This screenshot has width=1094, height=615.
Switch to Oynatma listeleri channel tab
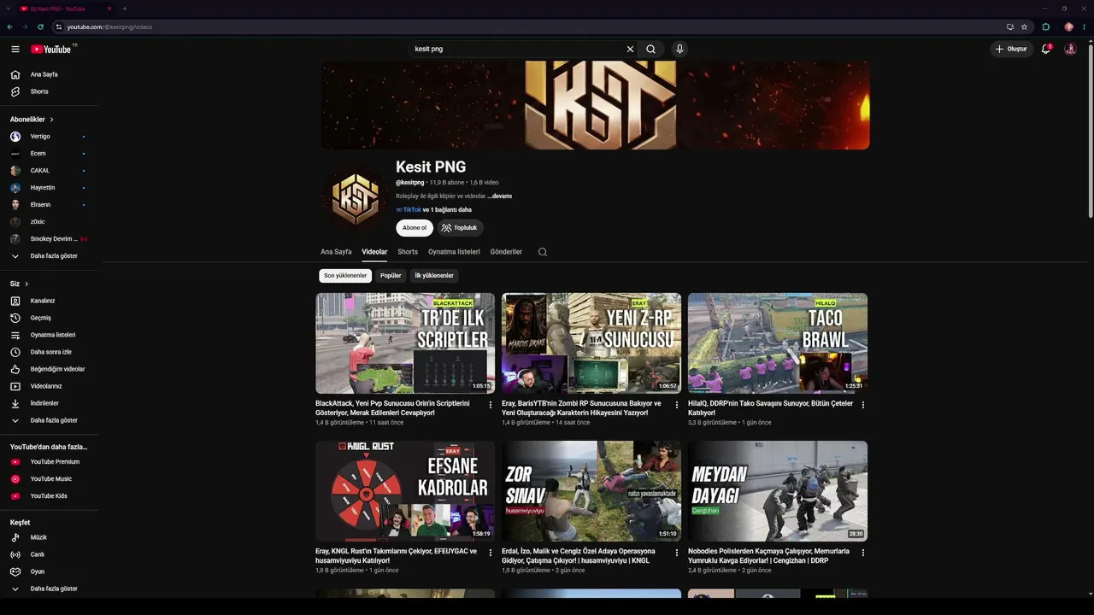tap(454, 252)
